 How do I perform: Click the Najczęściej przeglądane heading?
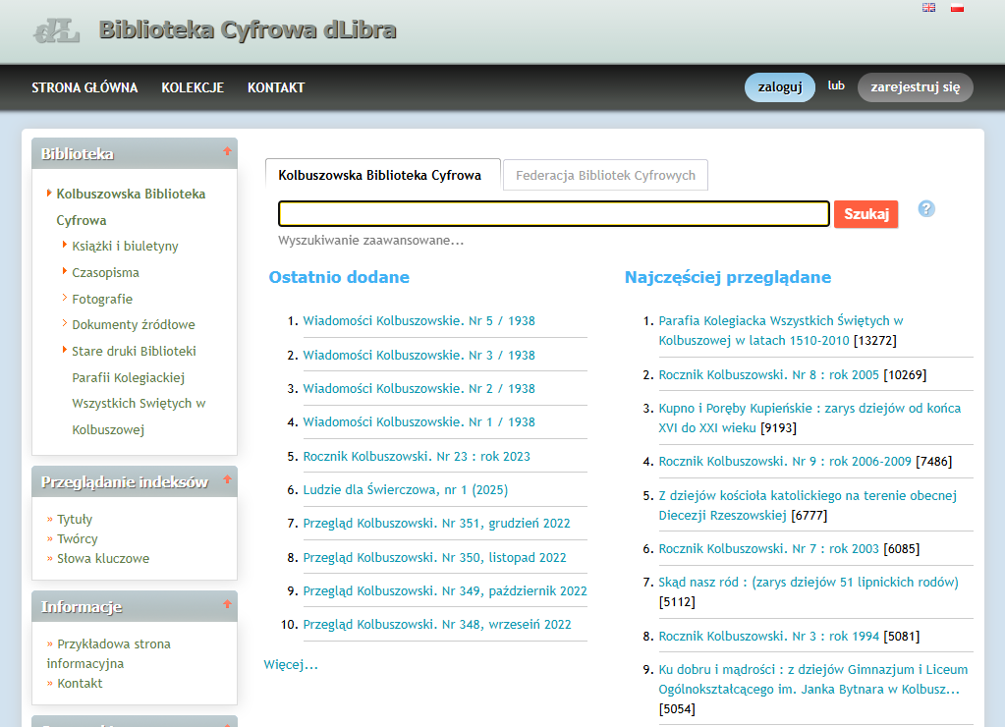click(x=728, y=277)
